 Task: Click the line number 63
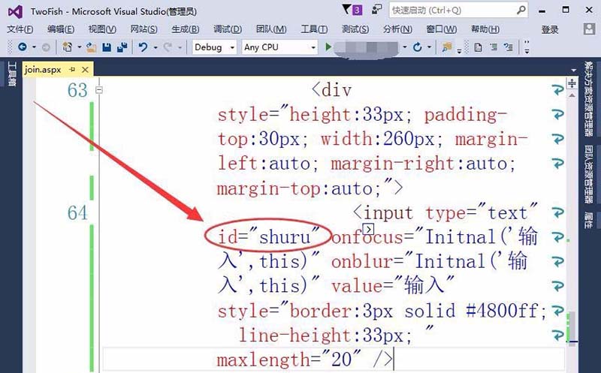pos(77,91)
